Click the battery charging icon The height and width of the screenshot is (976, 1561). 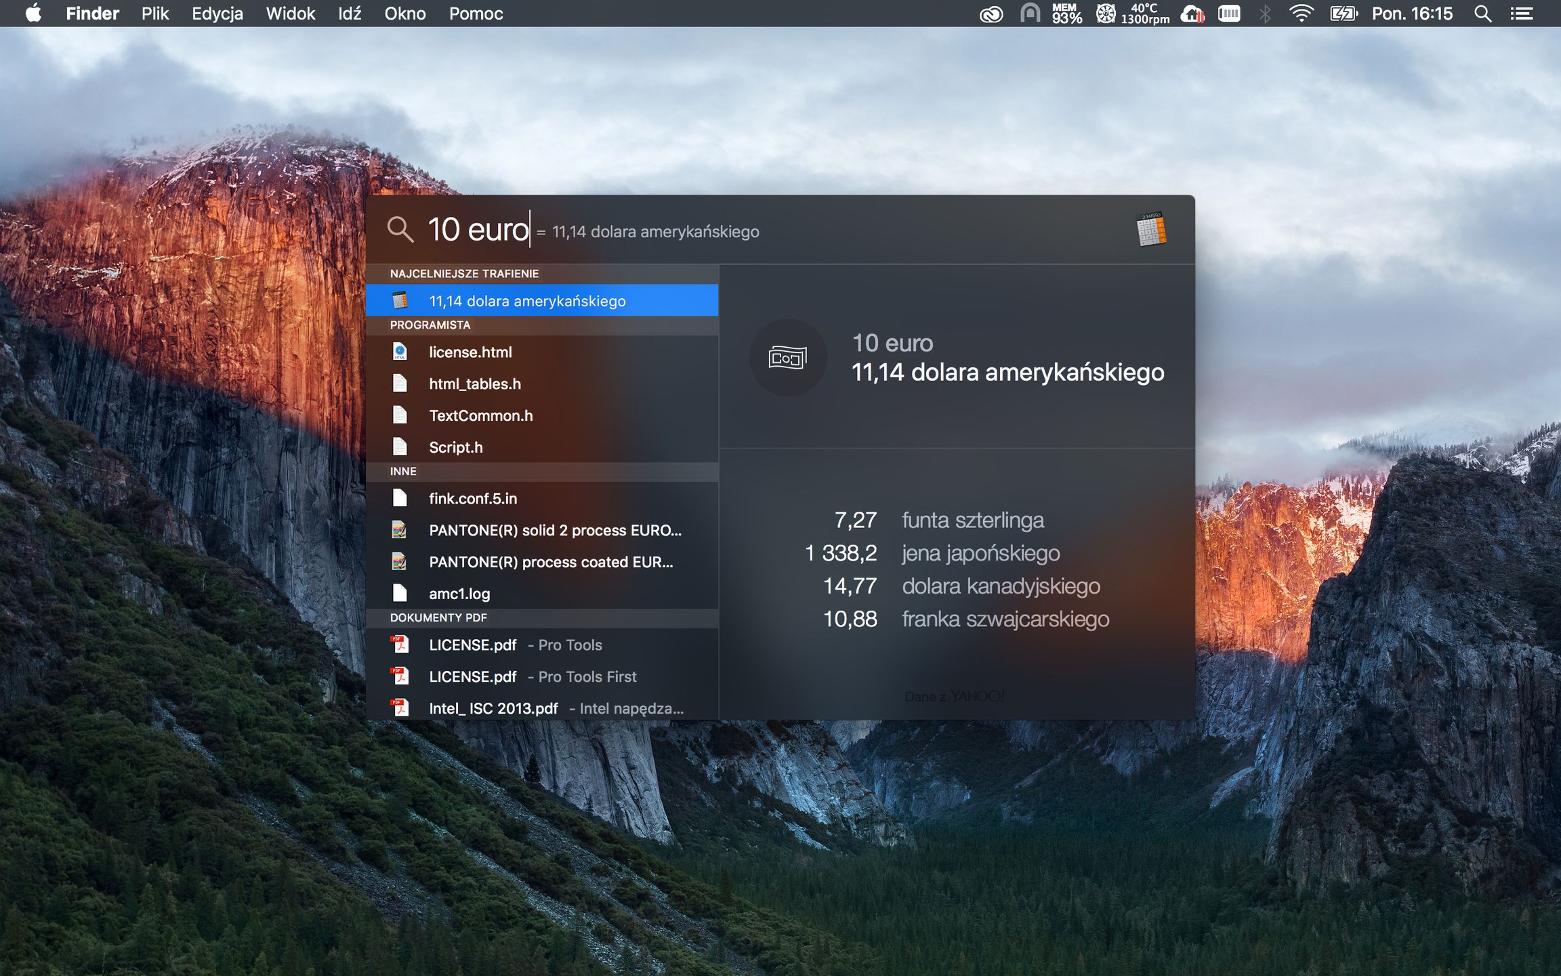point(1343,14)
